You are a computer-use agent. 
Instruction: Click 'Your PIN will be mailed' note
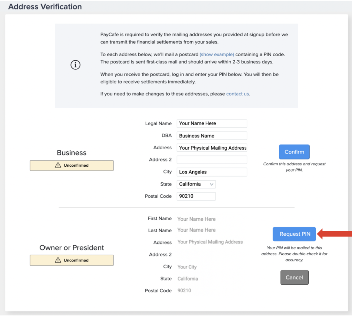click(294, 254)
